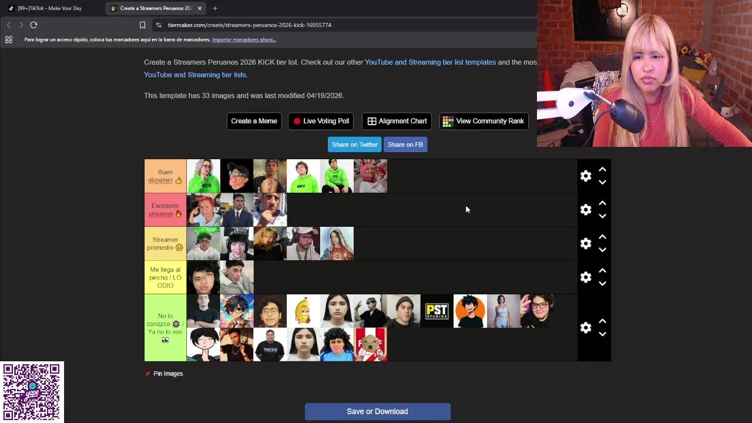Select the pink-haired streamer image in Buen row
This screenshot has width=752, height=423.
click(x=370, y=176)
